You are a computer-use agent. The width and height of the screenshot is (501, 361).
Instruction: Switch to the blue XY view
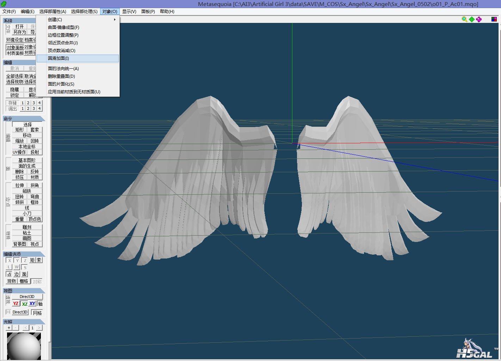32,304
